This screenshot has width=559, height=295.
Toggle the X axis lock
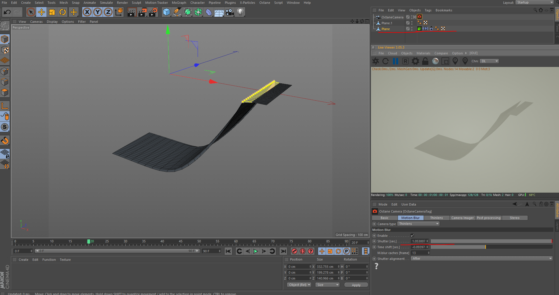[87, 12]
